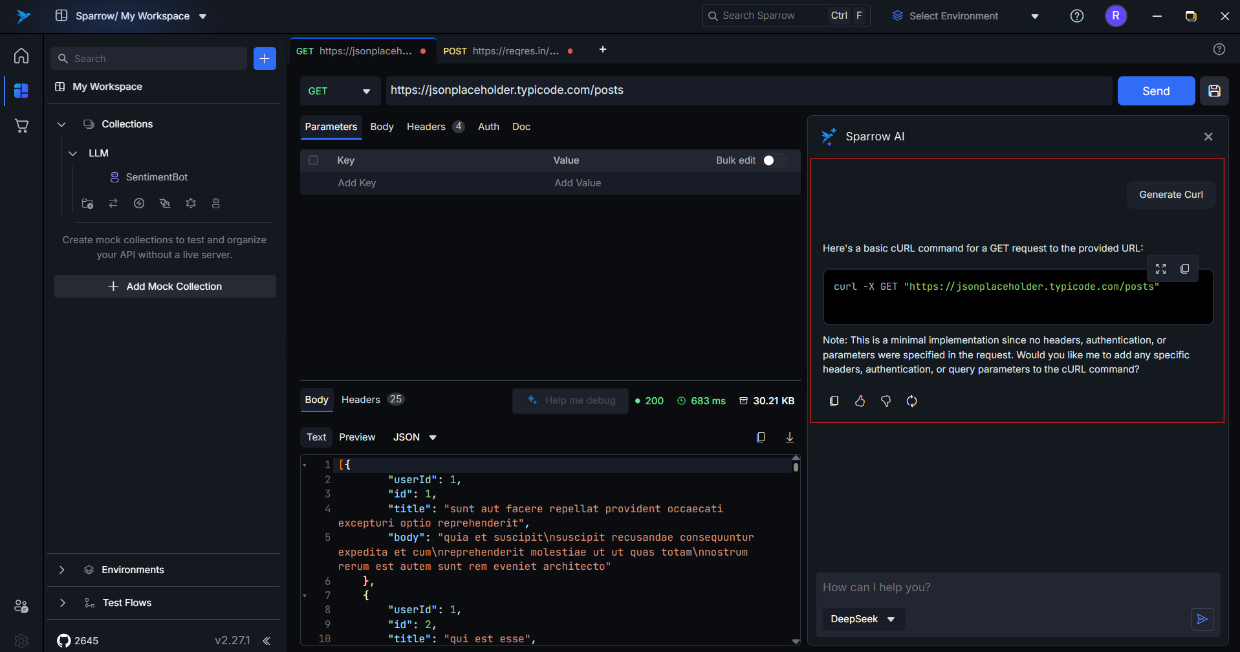Click the request URL input field
The height and width of the screenshot is (652, 1240).
tap(749, 91)
